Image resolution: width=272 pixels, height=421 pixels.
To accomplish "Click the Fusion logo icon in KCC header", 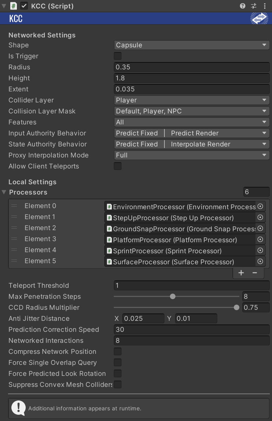I will click(259, 18).
